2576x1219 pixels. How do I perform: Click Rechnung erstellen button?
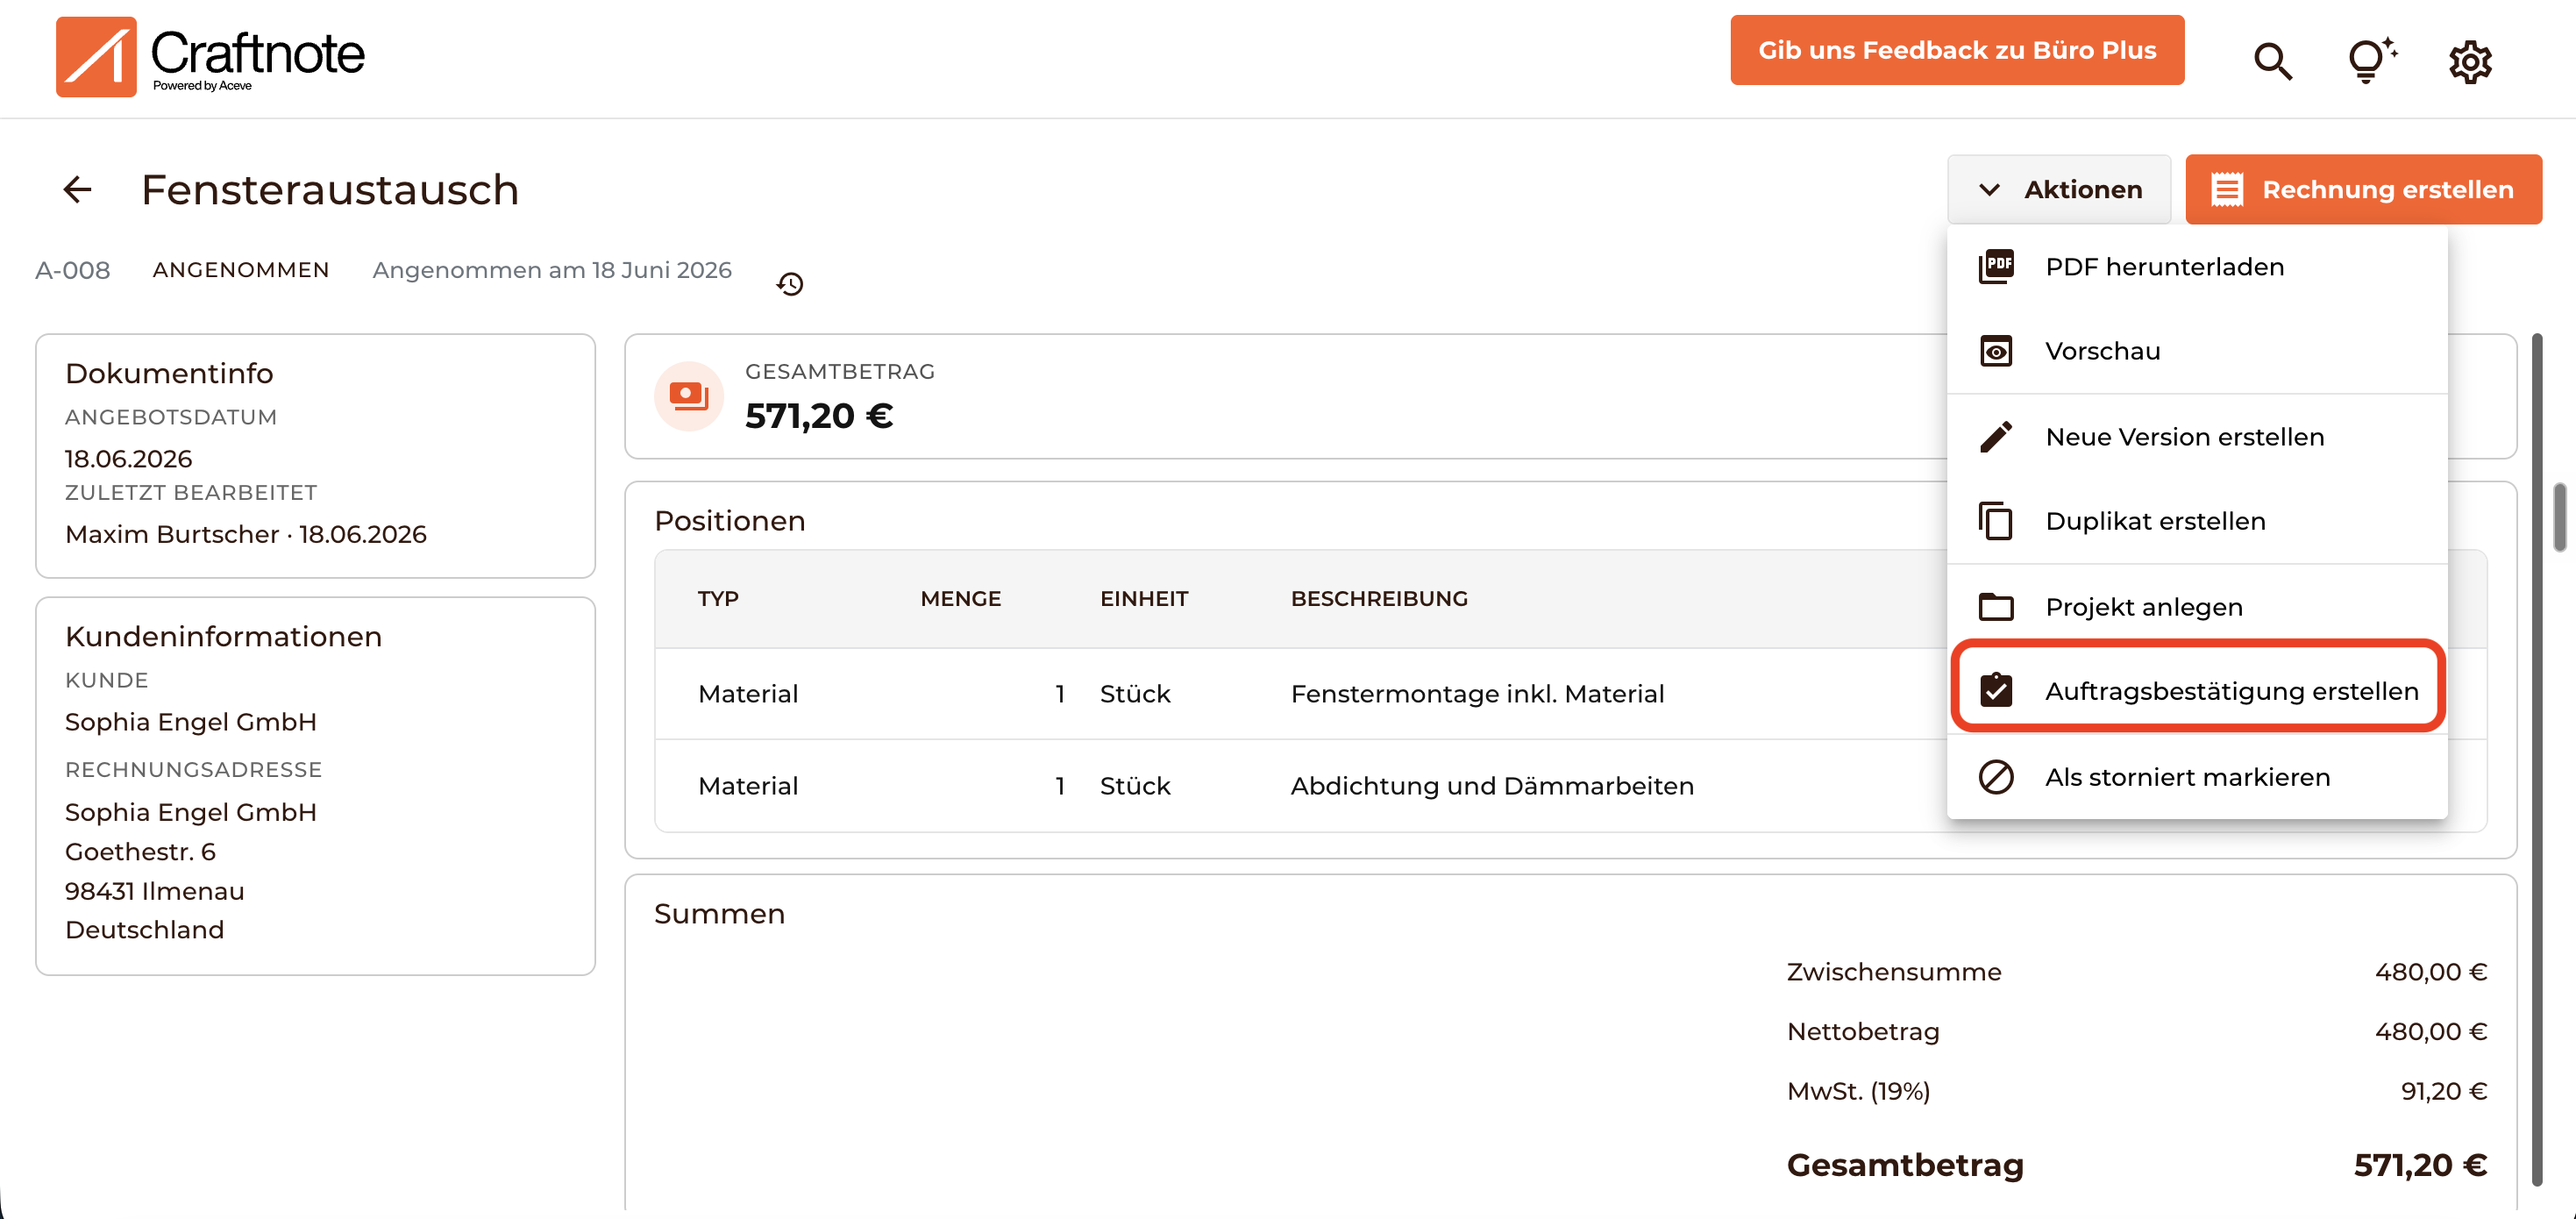pos(2363,189)
